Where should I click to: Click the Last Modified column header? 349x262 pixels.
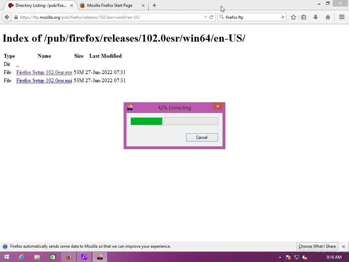point(106,56)
